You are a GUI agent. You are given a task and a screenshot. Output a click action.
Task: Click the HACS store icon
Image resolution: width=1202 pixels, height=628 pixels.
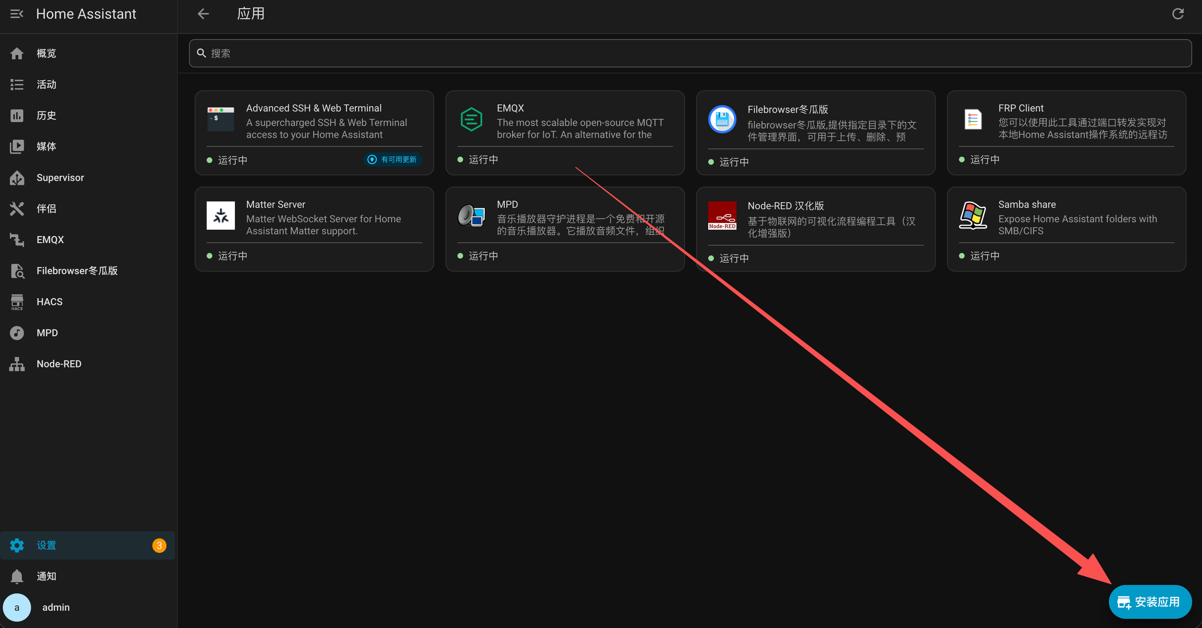pyautogui.click(x=17, y=302)
